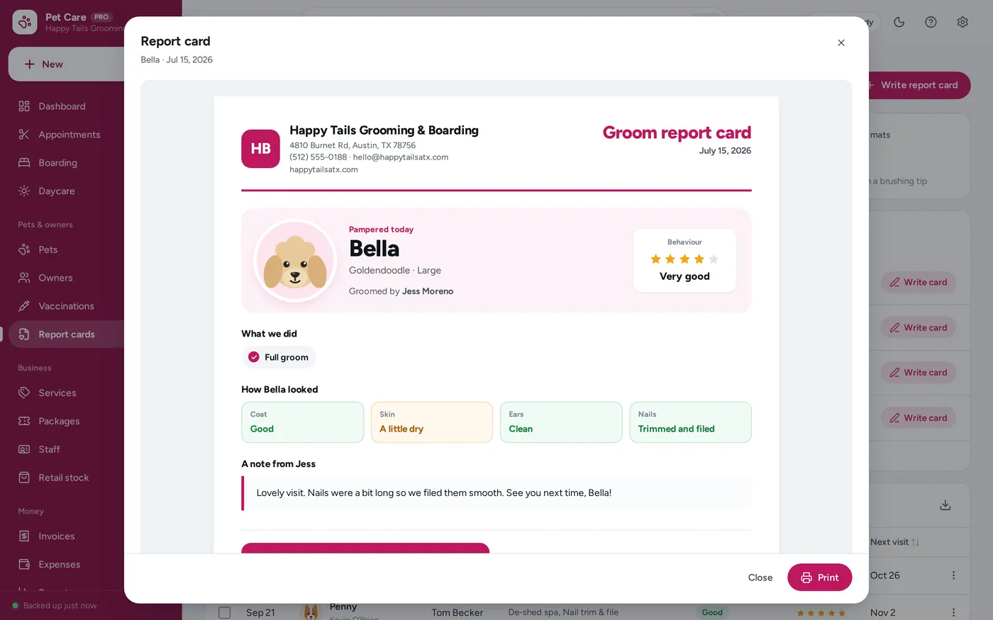Print the report card
The width and height of the screenshot is (993, 620).
coord(819,577)
